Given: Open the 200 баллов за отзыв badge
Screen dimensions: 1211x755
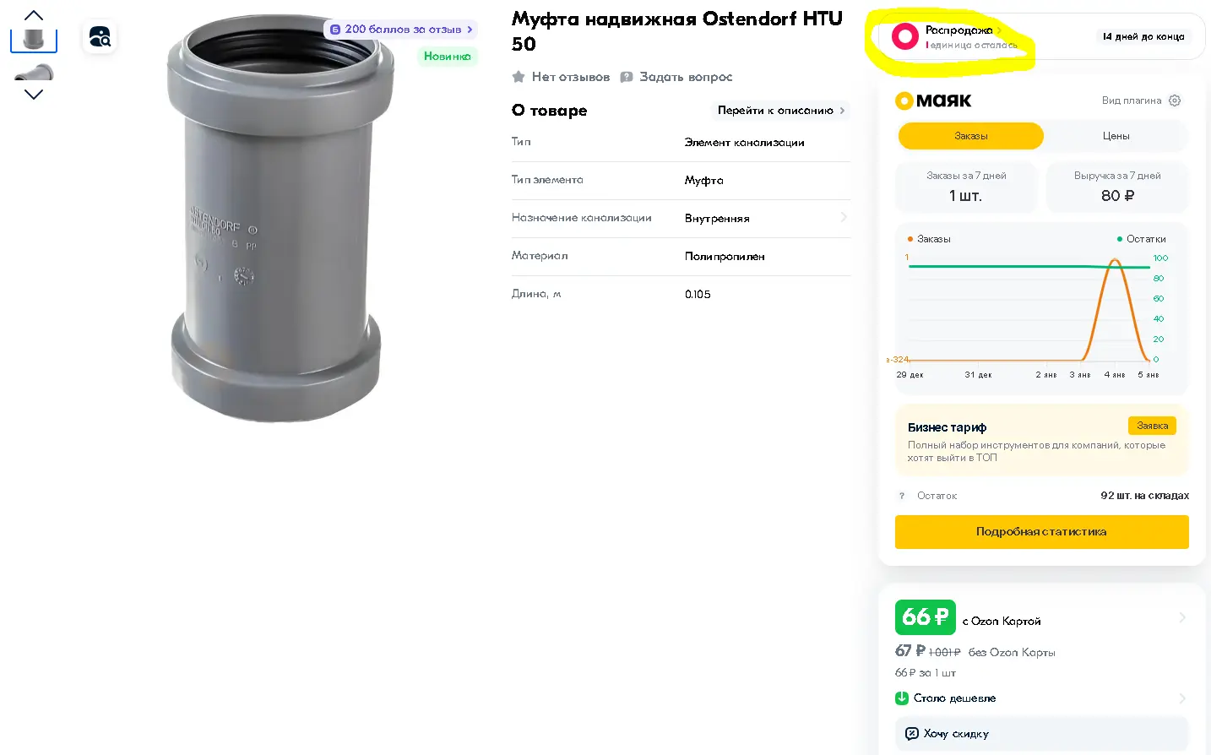Looking at the screenshot, I should 401,30.
